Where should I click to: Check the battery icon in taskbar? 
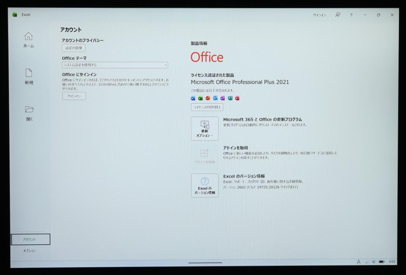[x=382, y=262]
